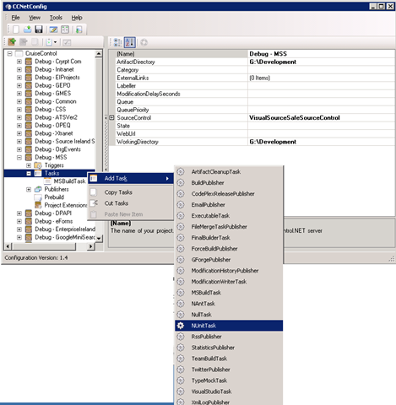The height and width of the screenshot is (405, 396).
Task: Select the NUnitTask gear icon
Action: pos(181,326)
